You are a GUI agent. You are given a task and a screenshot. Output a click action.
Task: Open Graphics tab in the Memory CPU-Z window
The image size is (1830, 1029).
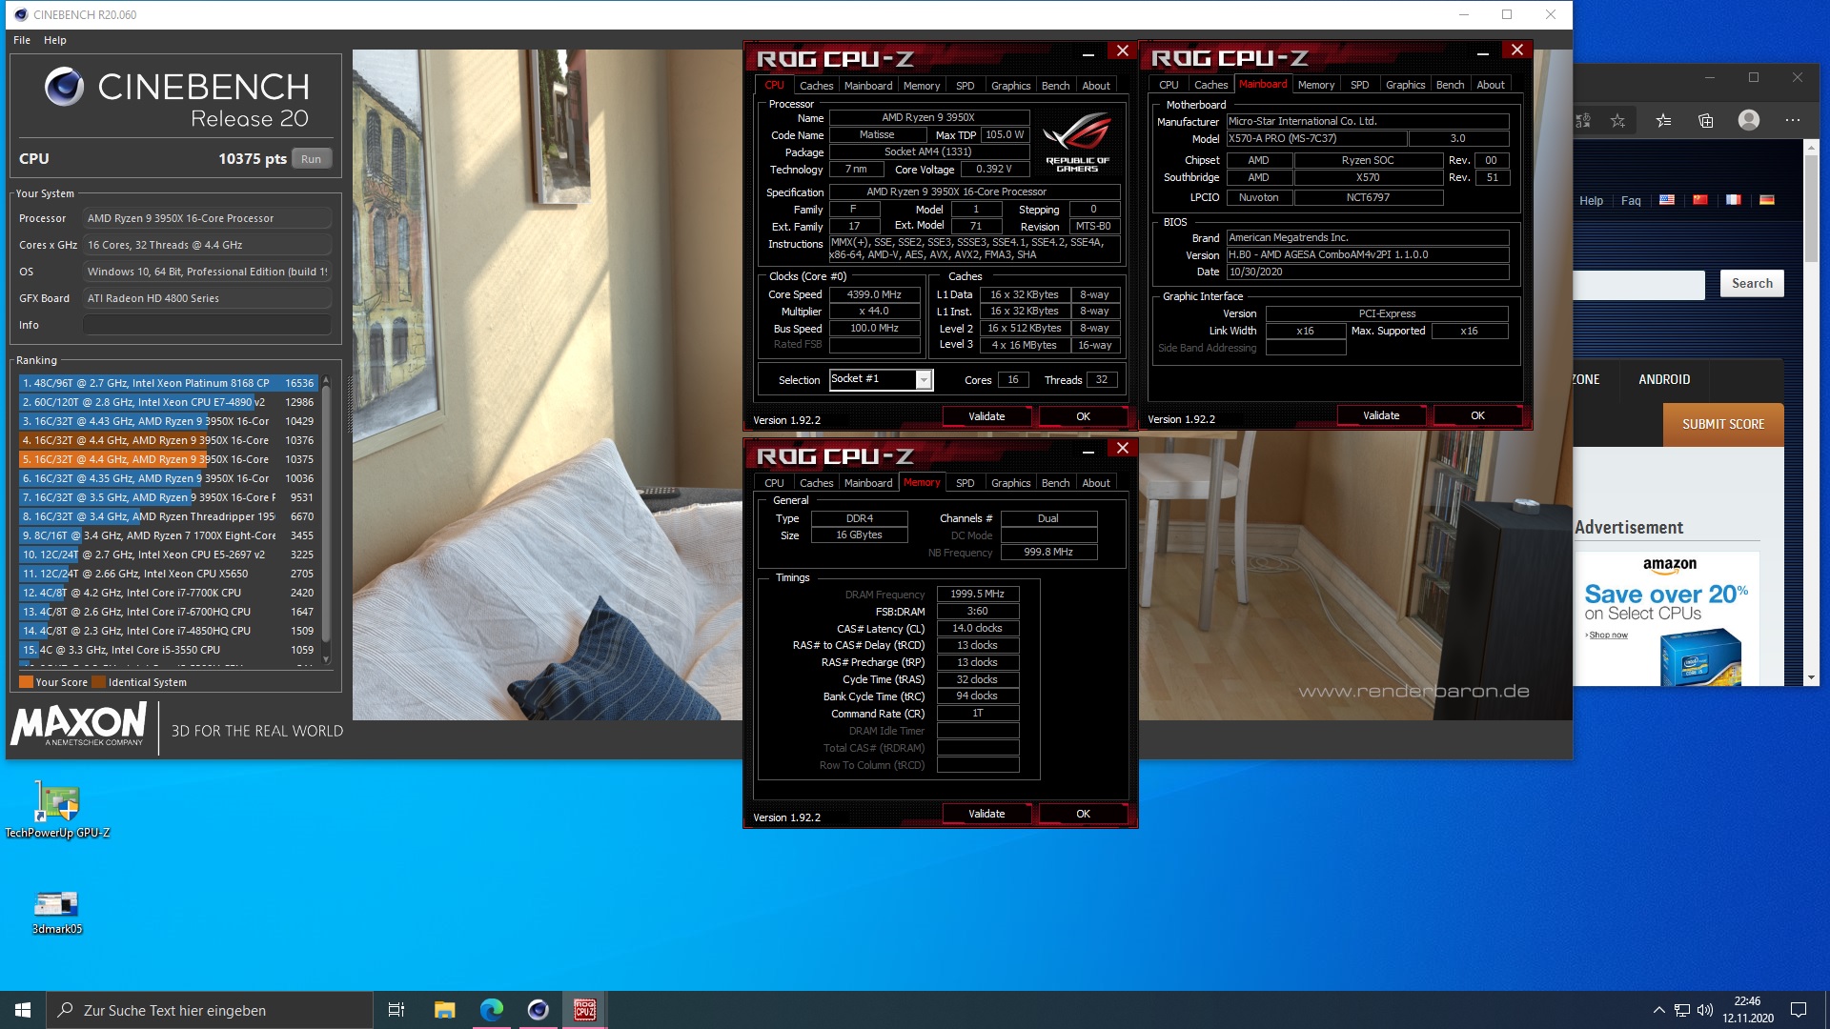tap(1010, 483)
